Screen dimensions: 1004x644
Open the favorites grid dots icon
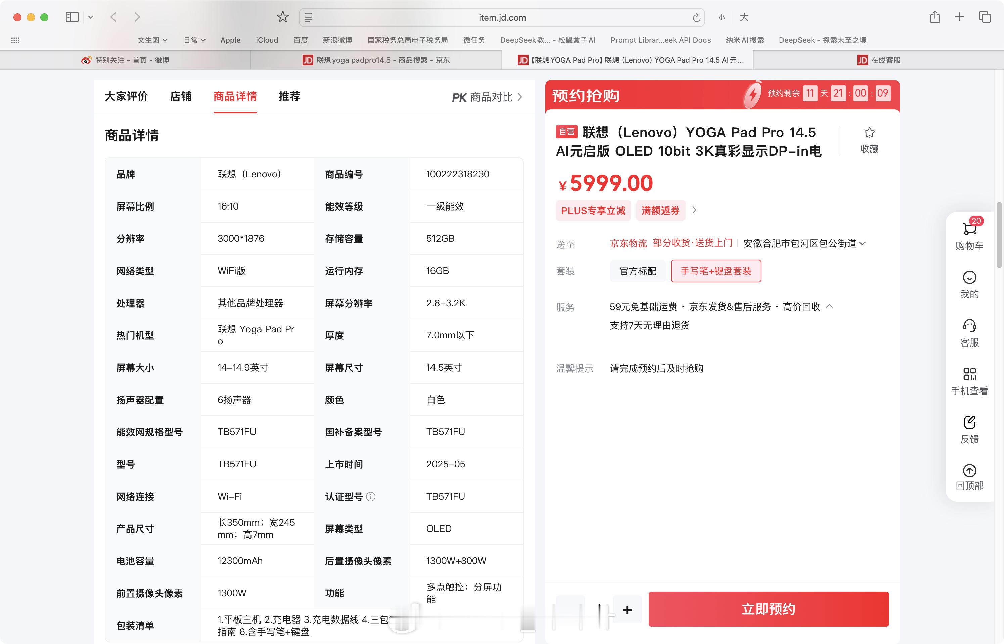click(x=15, y=40)
